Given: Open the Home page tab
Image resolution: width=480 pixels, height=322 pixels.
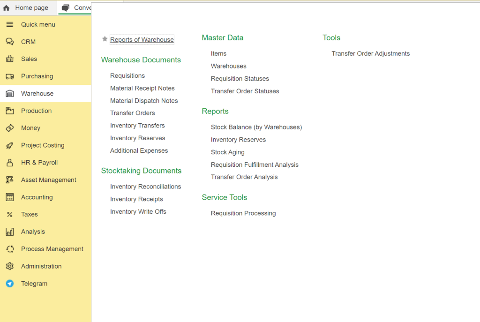Looking at the screenshot, I should (x=28, y=7).
